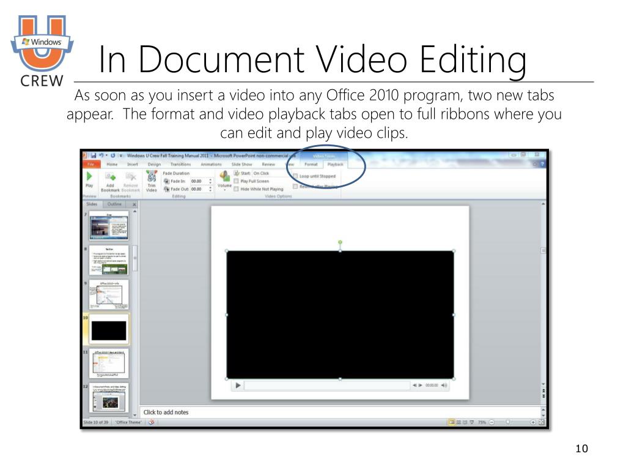626x470 pixels.
Task: Select slide 9 thumbnail
Action: pos(109,294)
